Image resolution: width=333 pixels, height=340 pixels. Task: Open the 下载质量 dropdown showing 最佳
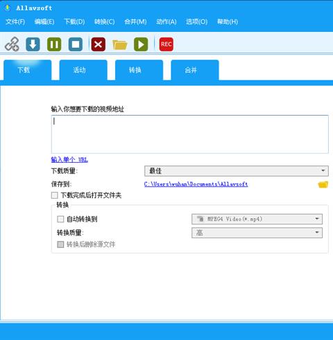pyautogui.click(x=237, y=171)
